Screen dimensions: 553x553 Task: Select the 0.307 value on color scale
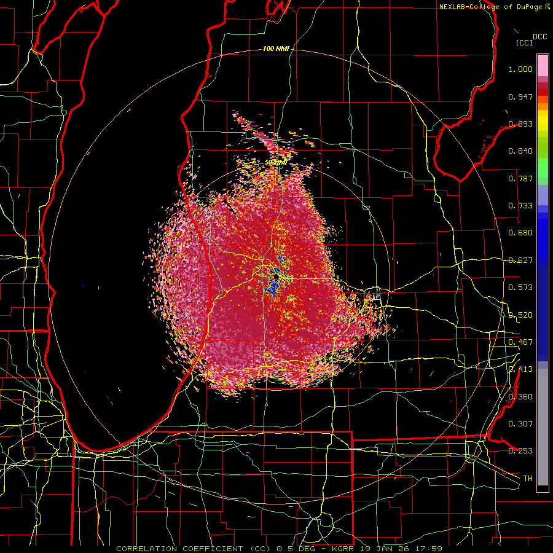(x=520, y=424)
